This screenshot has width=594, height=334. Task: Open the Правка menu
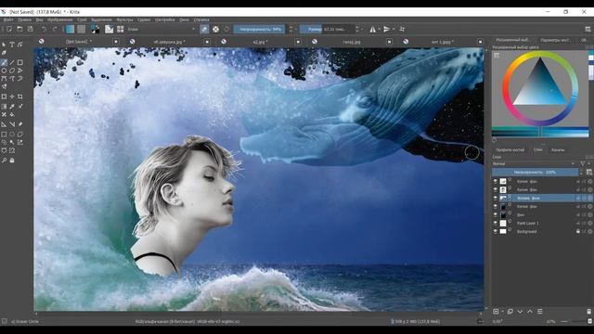pos(25,19)
